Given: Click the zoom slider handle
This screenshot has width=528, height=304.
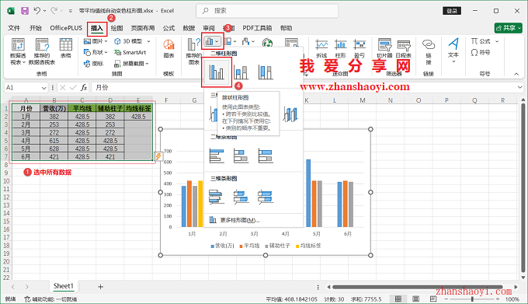Looking at the screenshot, I should click(x=472, y=299).
